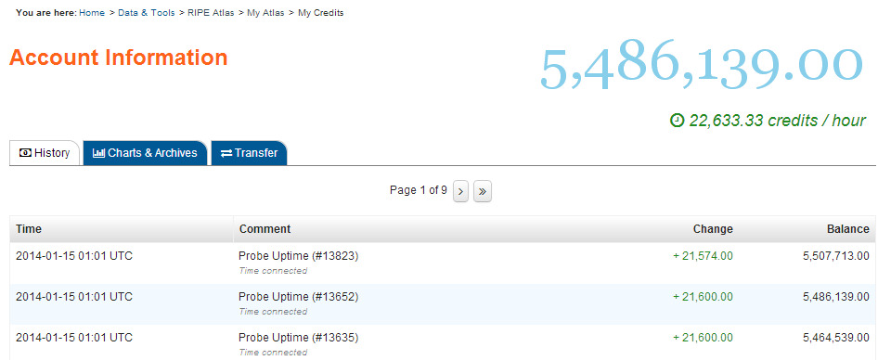Click balance value 5,464,539.00
The width and height of the screenshot is (878, 360).
(x=836, y=338)
